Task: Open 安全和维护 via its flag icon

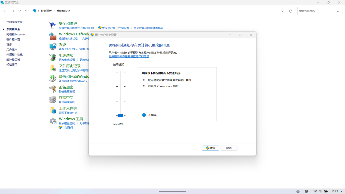Action: pyautogui.click(x=53, y=25)
